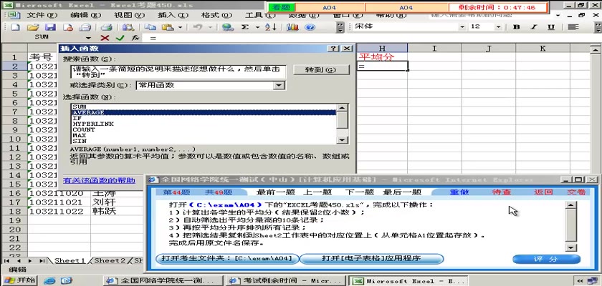602x286 pixels.
Task: Click 打开考生文件夹 button
Action: tap(226, 258)
